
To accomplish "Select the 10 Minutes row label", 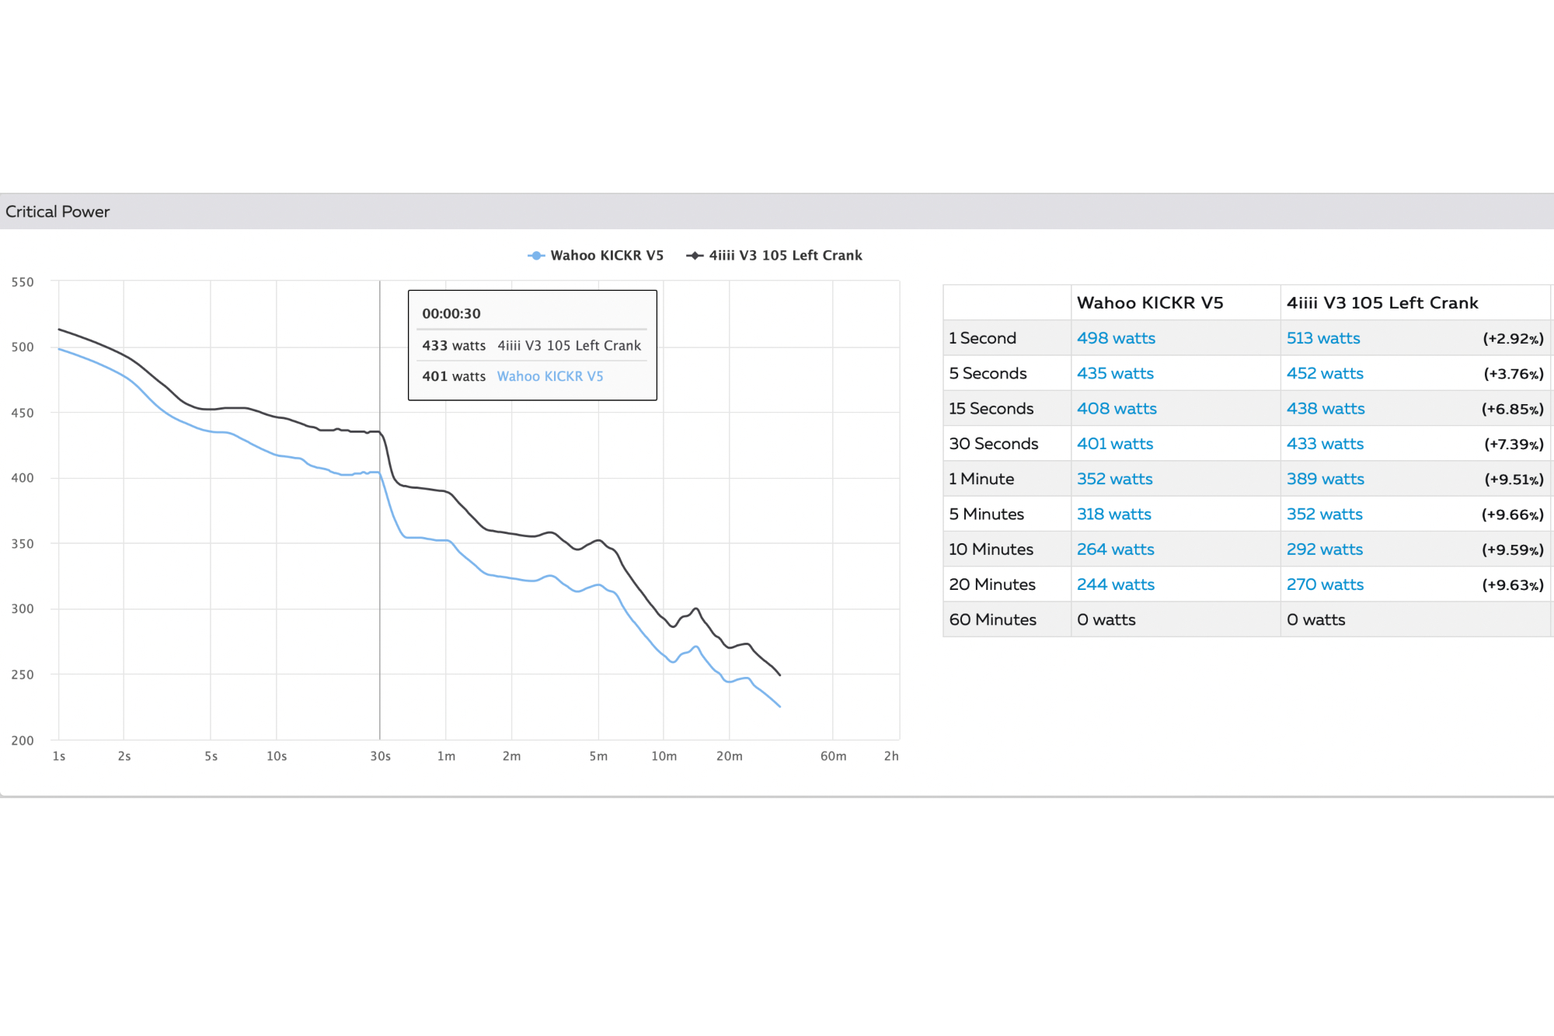I will tap(991, 549).
